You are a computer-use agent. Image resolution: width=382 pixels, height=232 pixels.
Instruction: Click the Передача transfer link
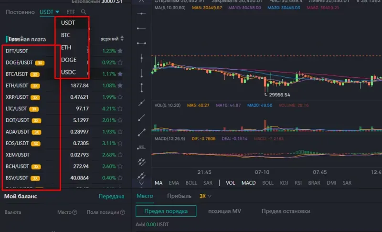112,196
